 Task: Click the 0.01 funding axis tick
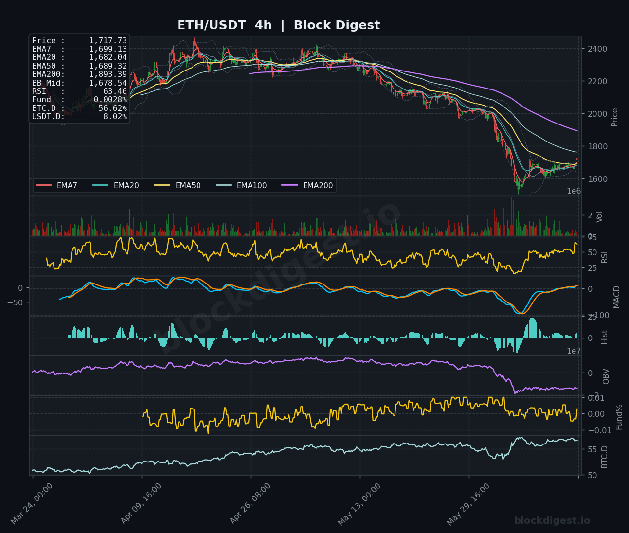[x=596, y=398]
